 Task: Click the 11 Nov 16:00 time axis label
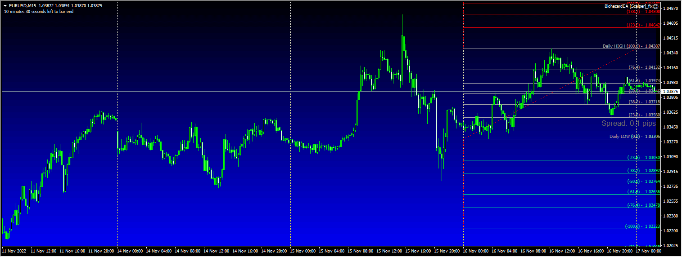tap(73, 251)
